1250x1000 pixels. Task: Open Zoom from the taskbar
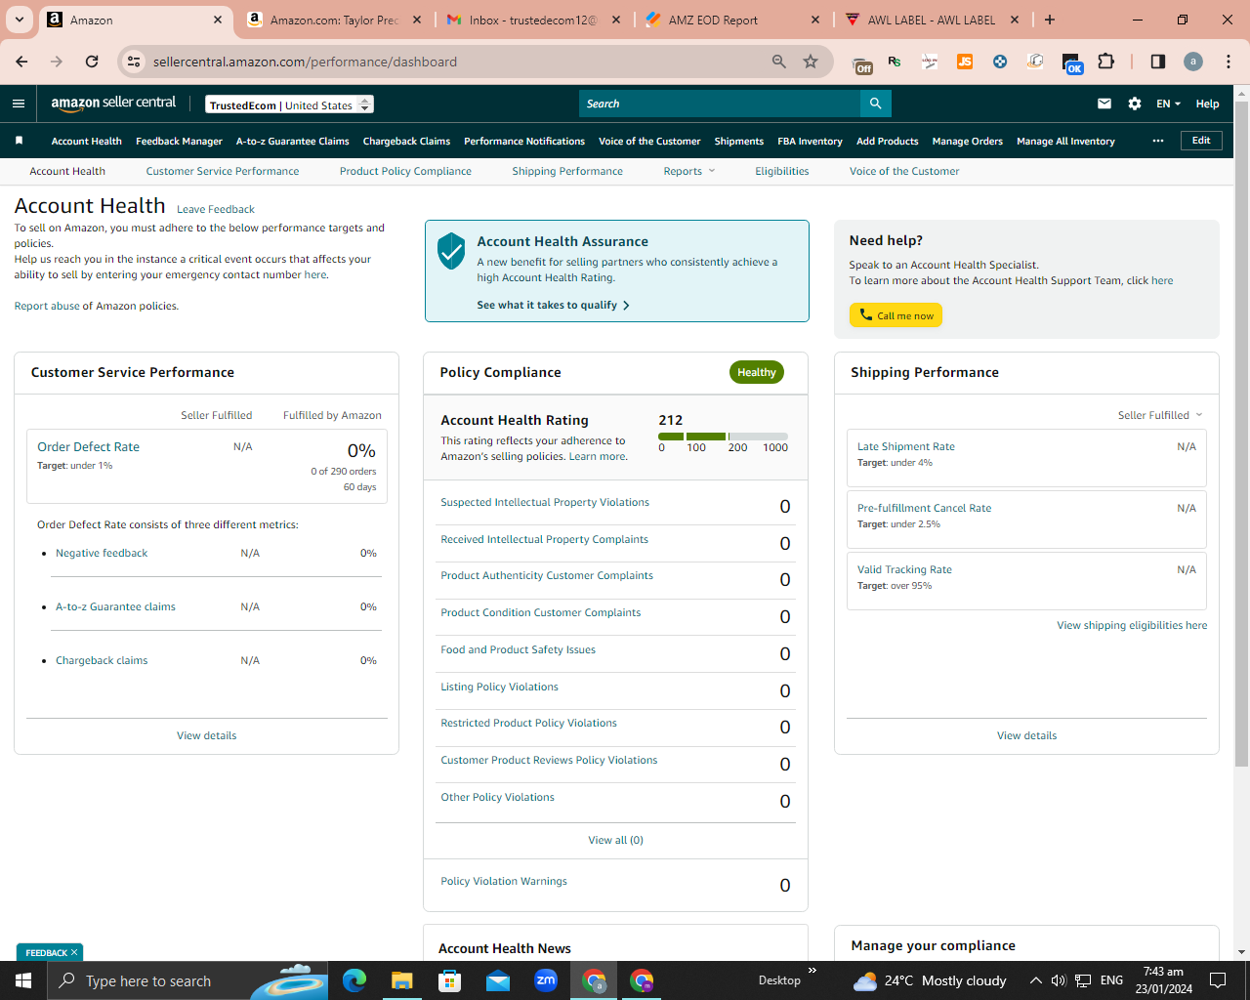click(546, 980)
